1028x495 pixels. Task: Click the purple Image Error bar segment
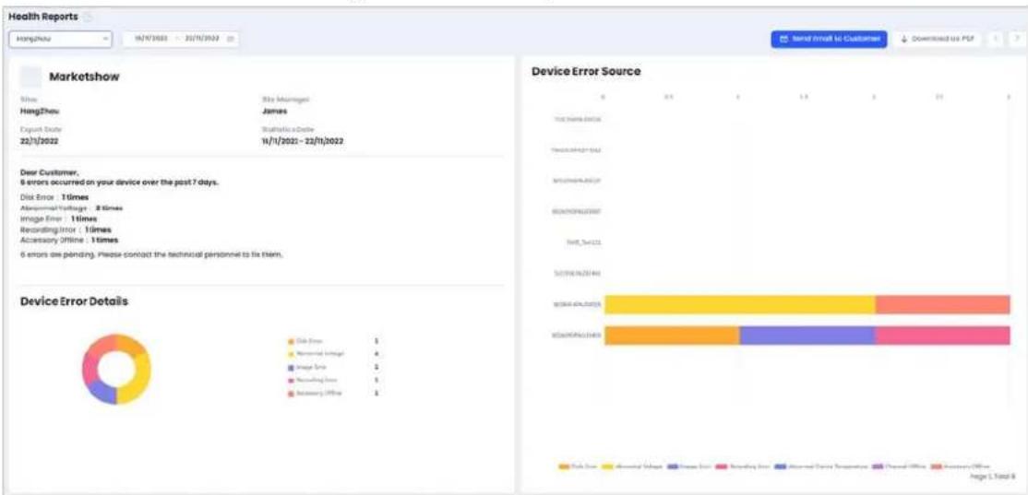pos(807,336)
